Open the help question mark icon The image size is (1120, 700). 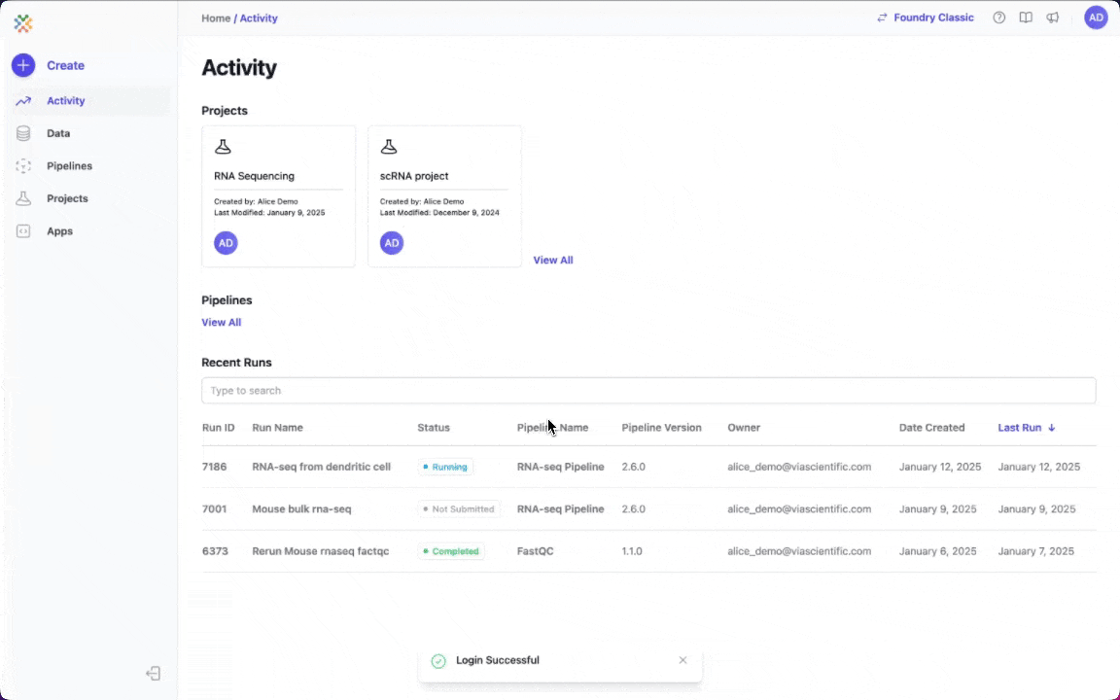pyautogui.click(x=998, y=17)
